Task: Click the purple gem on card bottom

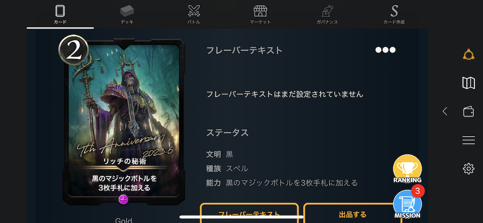Action: tap(124, 200)
